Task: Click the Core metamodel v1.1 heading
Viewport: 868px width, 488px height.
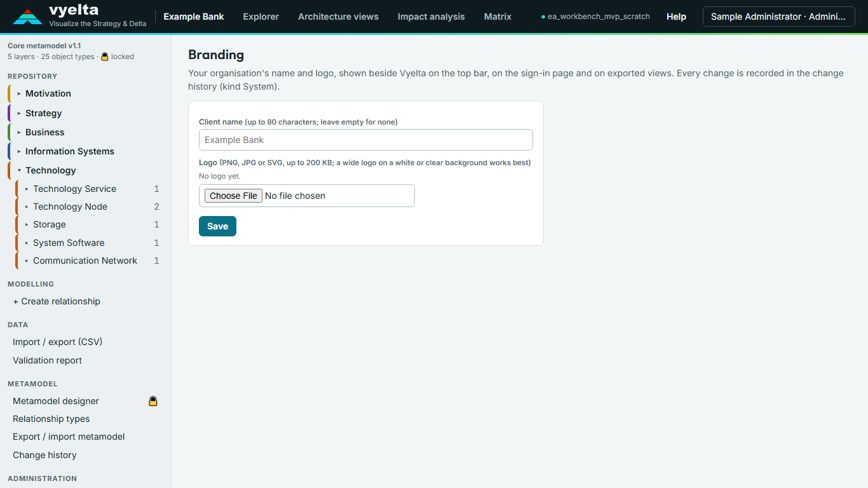Action: pyautogui.click(x=44, y=46)
